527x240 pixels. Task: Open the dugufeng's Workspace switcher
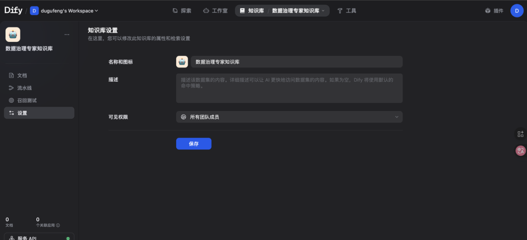click(64, 11)
